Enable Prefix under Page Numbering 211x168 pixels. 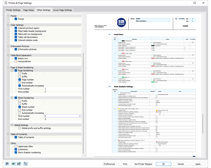click(x=19, y=74)
